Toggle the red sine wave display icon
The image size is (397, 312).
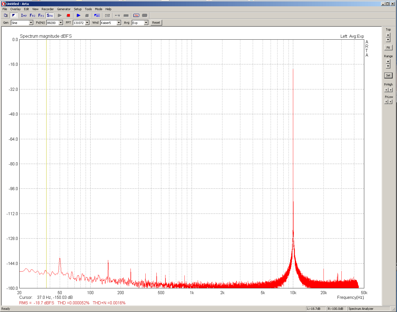[136, 15]
